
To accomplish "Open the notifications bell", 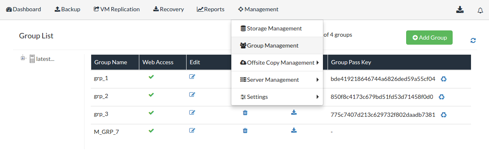I will [x=480, y=10].
